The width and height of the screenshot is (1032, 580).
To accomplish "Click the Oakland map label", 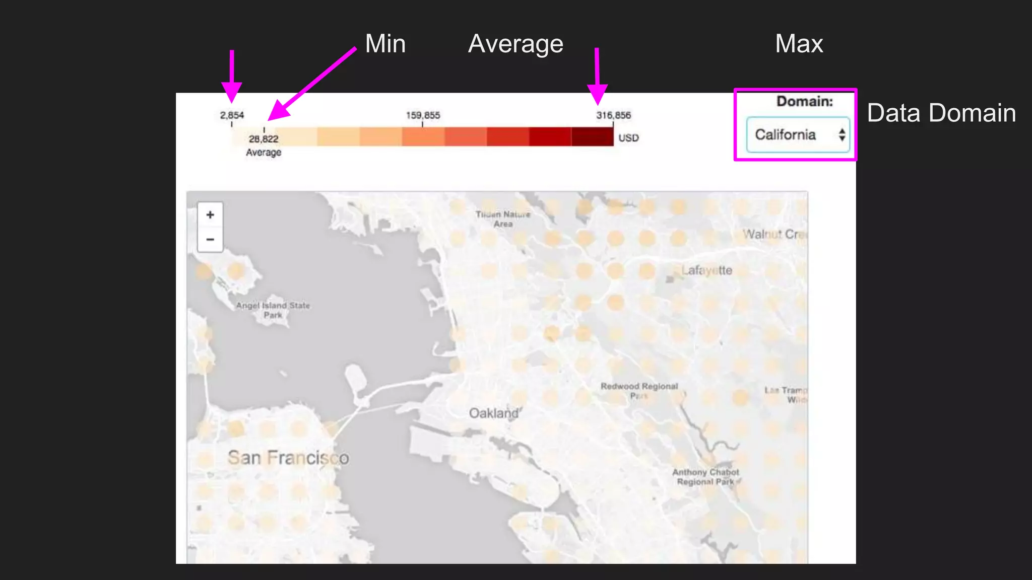I will (494, 413).
